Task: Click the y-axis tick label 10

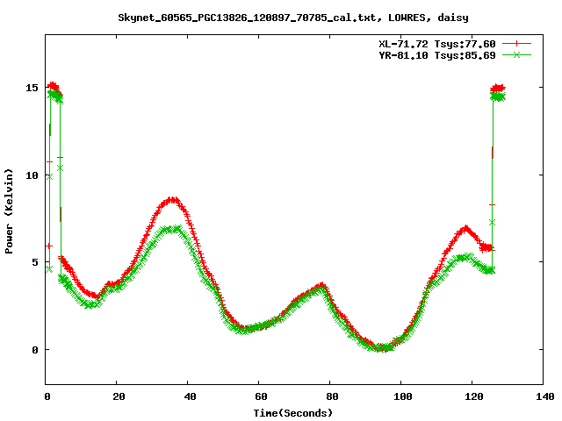Action: pos(32,175)
